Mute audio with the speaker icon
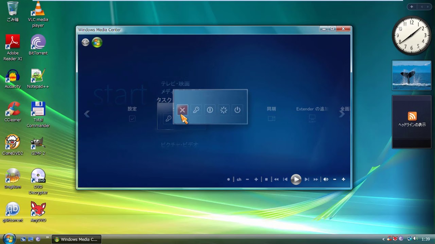 pos(326,179)
